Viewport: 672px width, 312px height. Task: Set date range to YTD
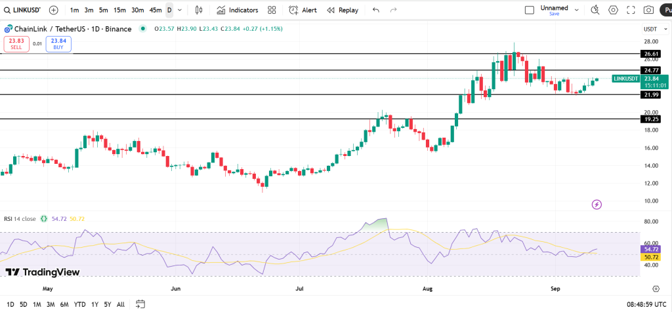[79, 305]
